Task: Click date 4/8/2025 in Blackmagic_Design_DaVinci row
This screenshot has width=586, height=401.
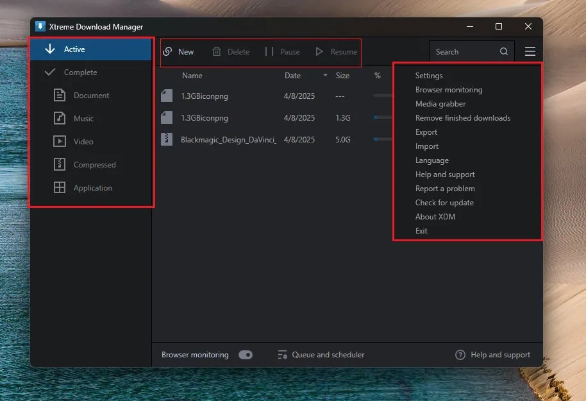Action: click(299, 139)
